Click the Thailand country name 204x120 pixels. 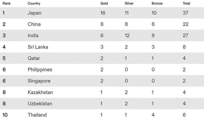[37, 115]
